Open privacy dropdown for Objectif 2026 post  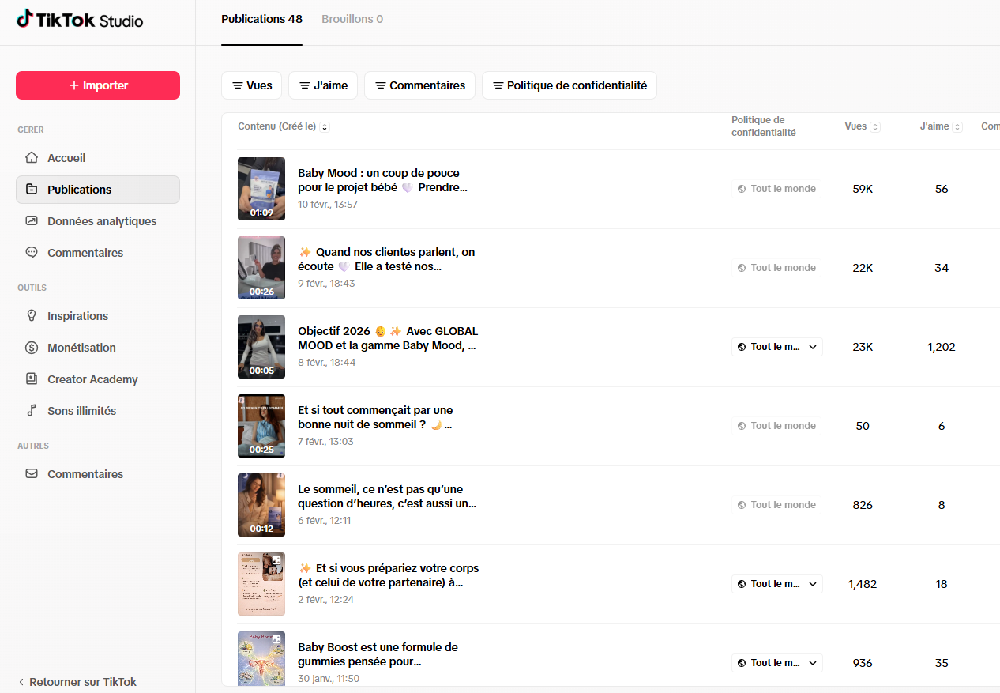(x=777, y=347)
